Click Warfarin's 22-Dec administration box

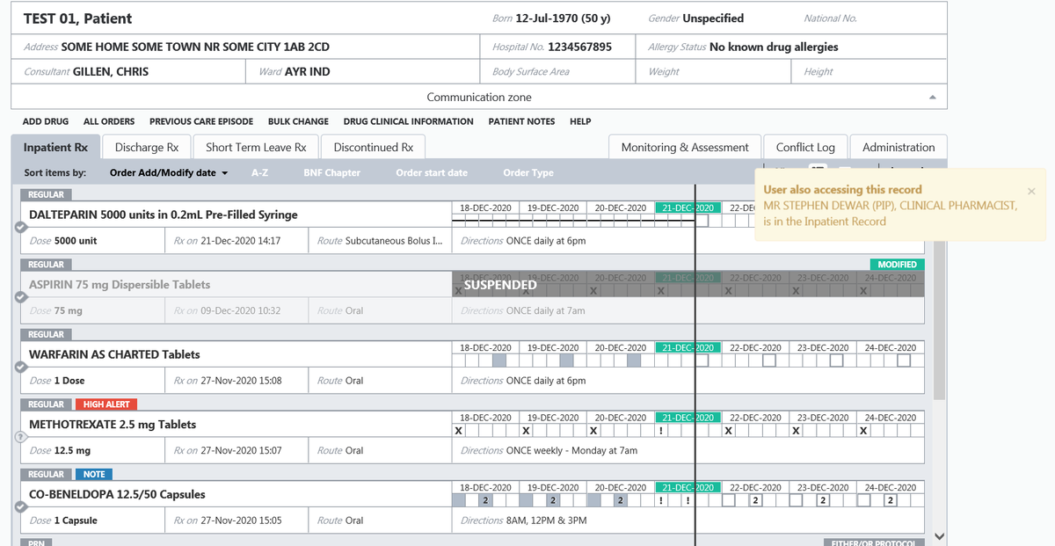click(x=769, y=360)
